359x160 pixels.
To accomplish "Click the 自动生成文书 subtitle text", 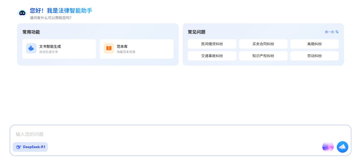I will pos(49,52).
